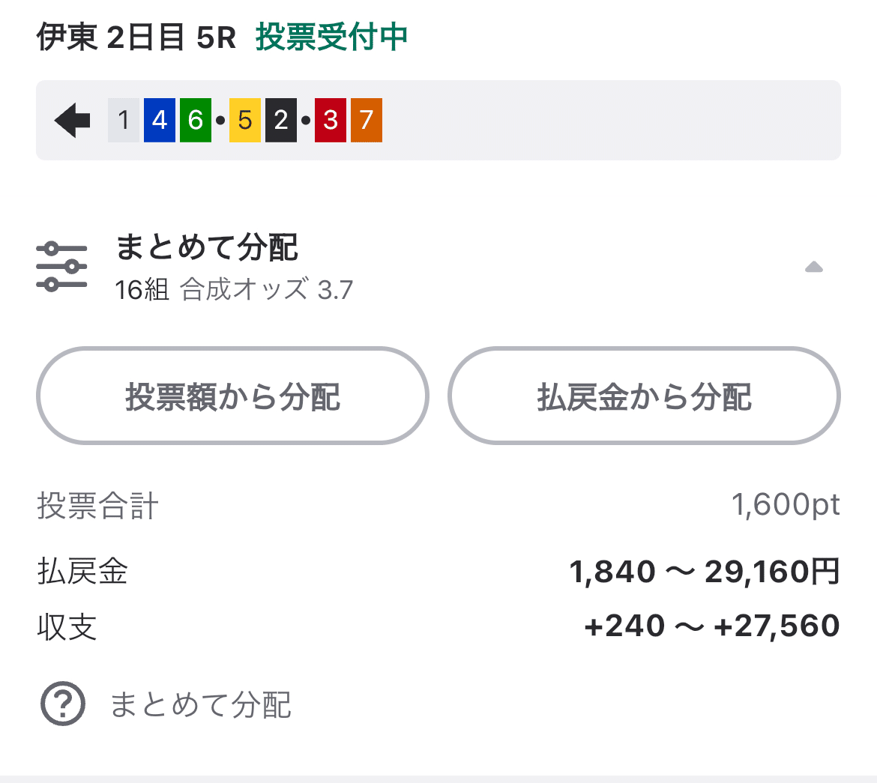Toggle the red number 3 selection
877x783 pixels.
coord(330,120)
